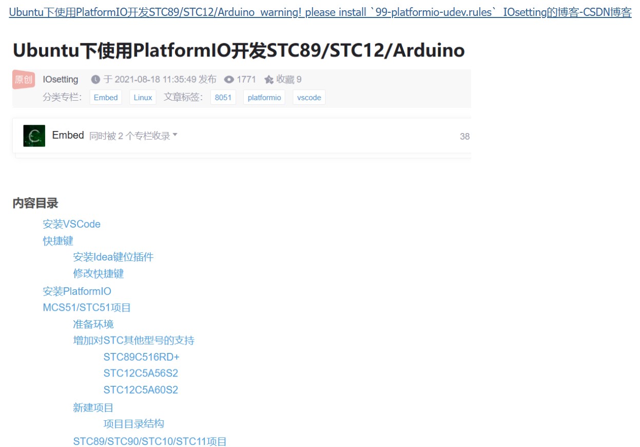Open the STC89C516RD+ contents link
This screenshot has height=447, width=640.
(142, 357)
